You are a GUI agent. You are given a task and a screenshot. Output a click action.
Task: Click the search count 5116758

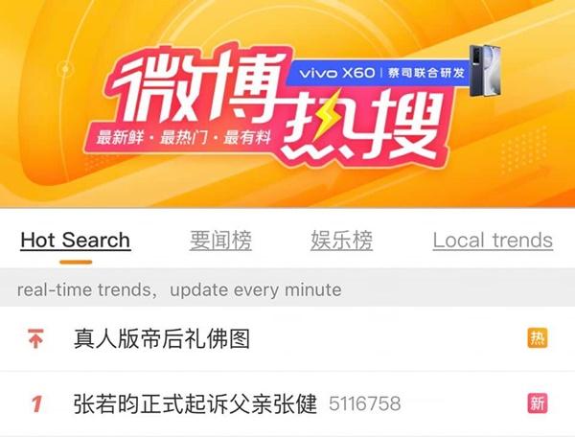(364, 404)
